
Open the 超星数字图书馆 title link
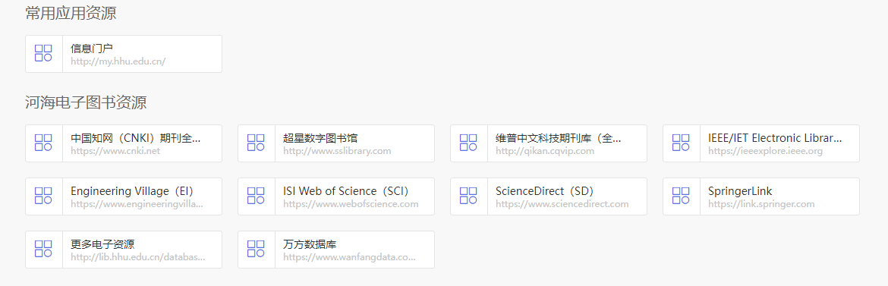click(x=320, y=138)
